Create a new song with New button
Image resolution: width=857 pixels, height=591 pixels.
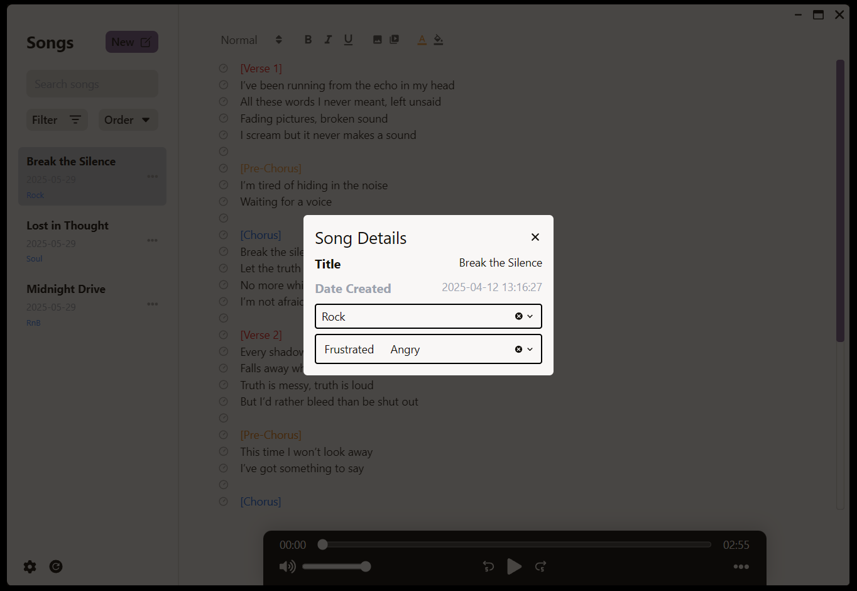tap(131, 42)
